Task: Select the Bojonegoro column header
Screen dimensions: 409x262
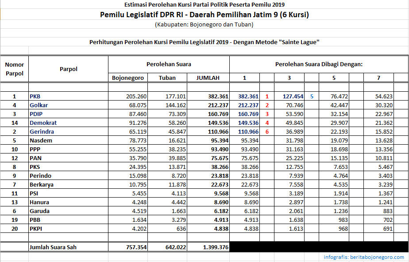Action: 128,78
